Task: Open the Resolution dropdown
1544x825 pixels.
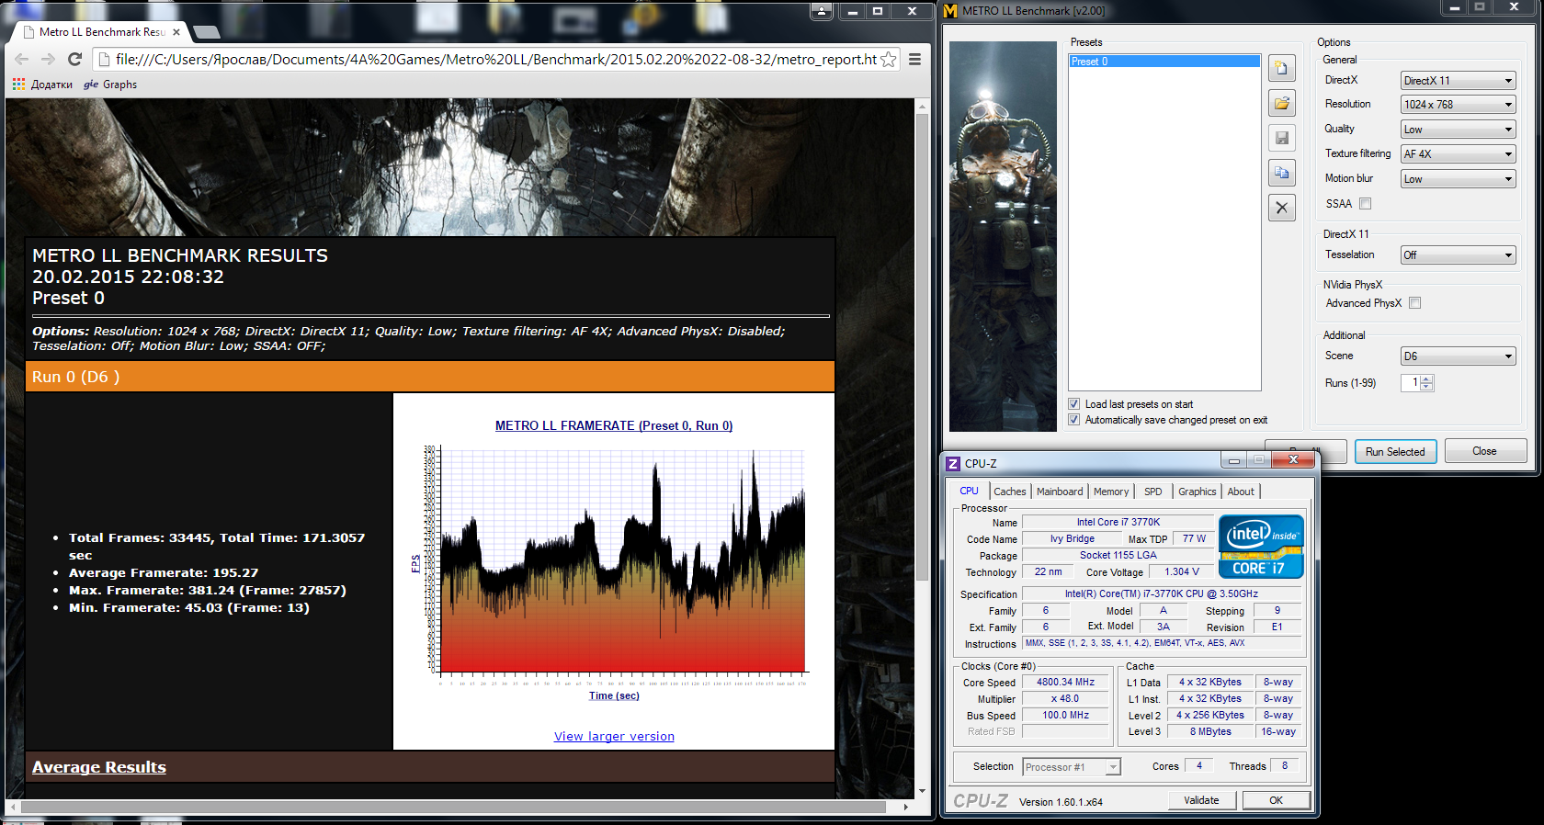Action: click(1458, 105)
